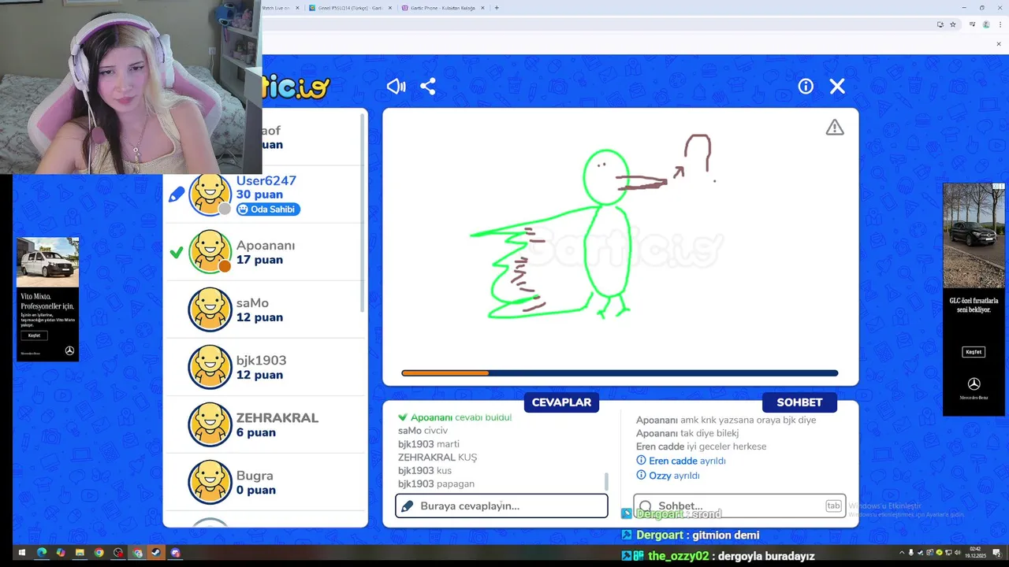The image size is (1009, 567).
Task: Click the 'Eren cadde ayrıldı' notice
Action: 687,461
